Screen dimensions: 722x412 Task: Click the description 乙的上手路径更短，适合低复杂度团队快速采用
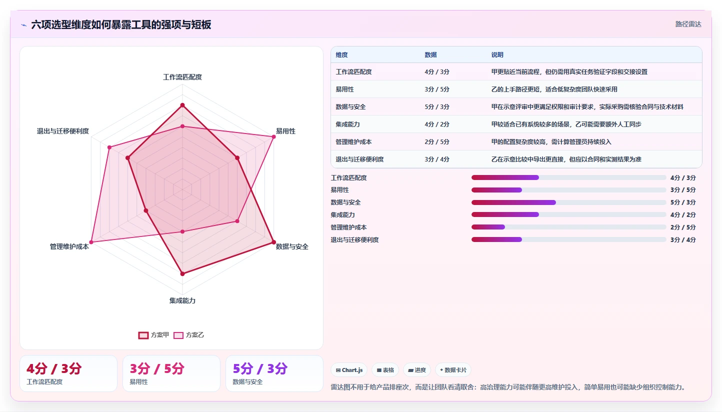pos(554,89)
